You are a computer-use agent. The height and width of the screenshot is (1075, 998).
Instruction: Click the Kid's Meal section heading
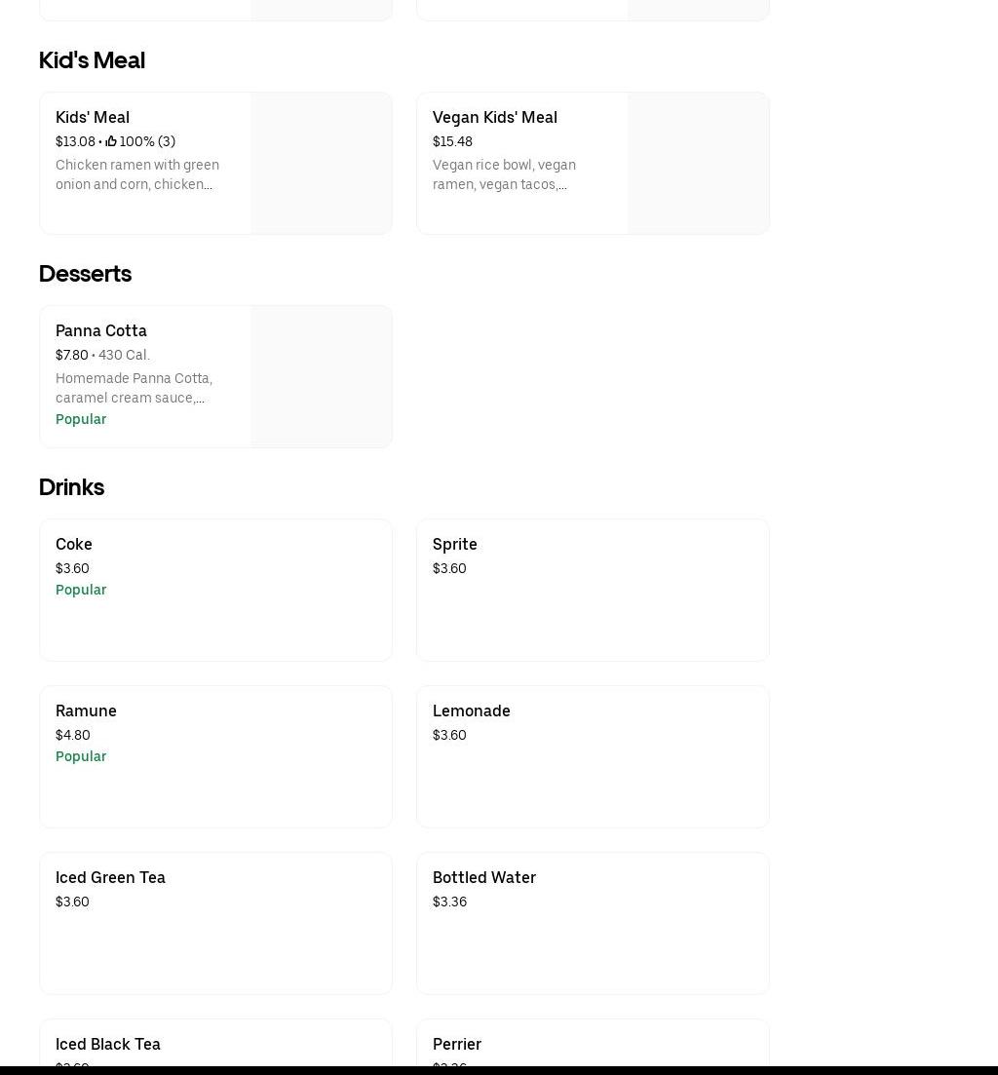(x=92, y=59)
